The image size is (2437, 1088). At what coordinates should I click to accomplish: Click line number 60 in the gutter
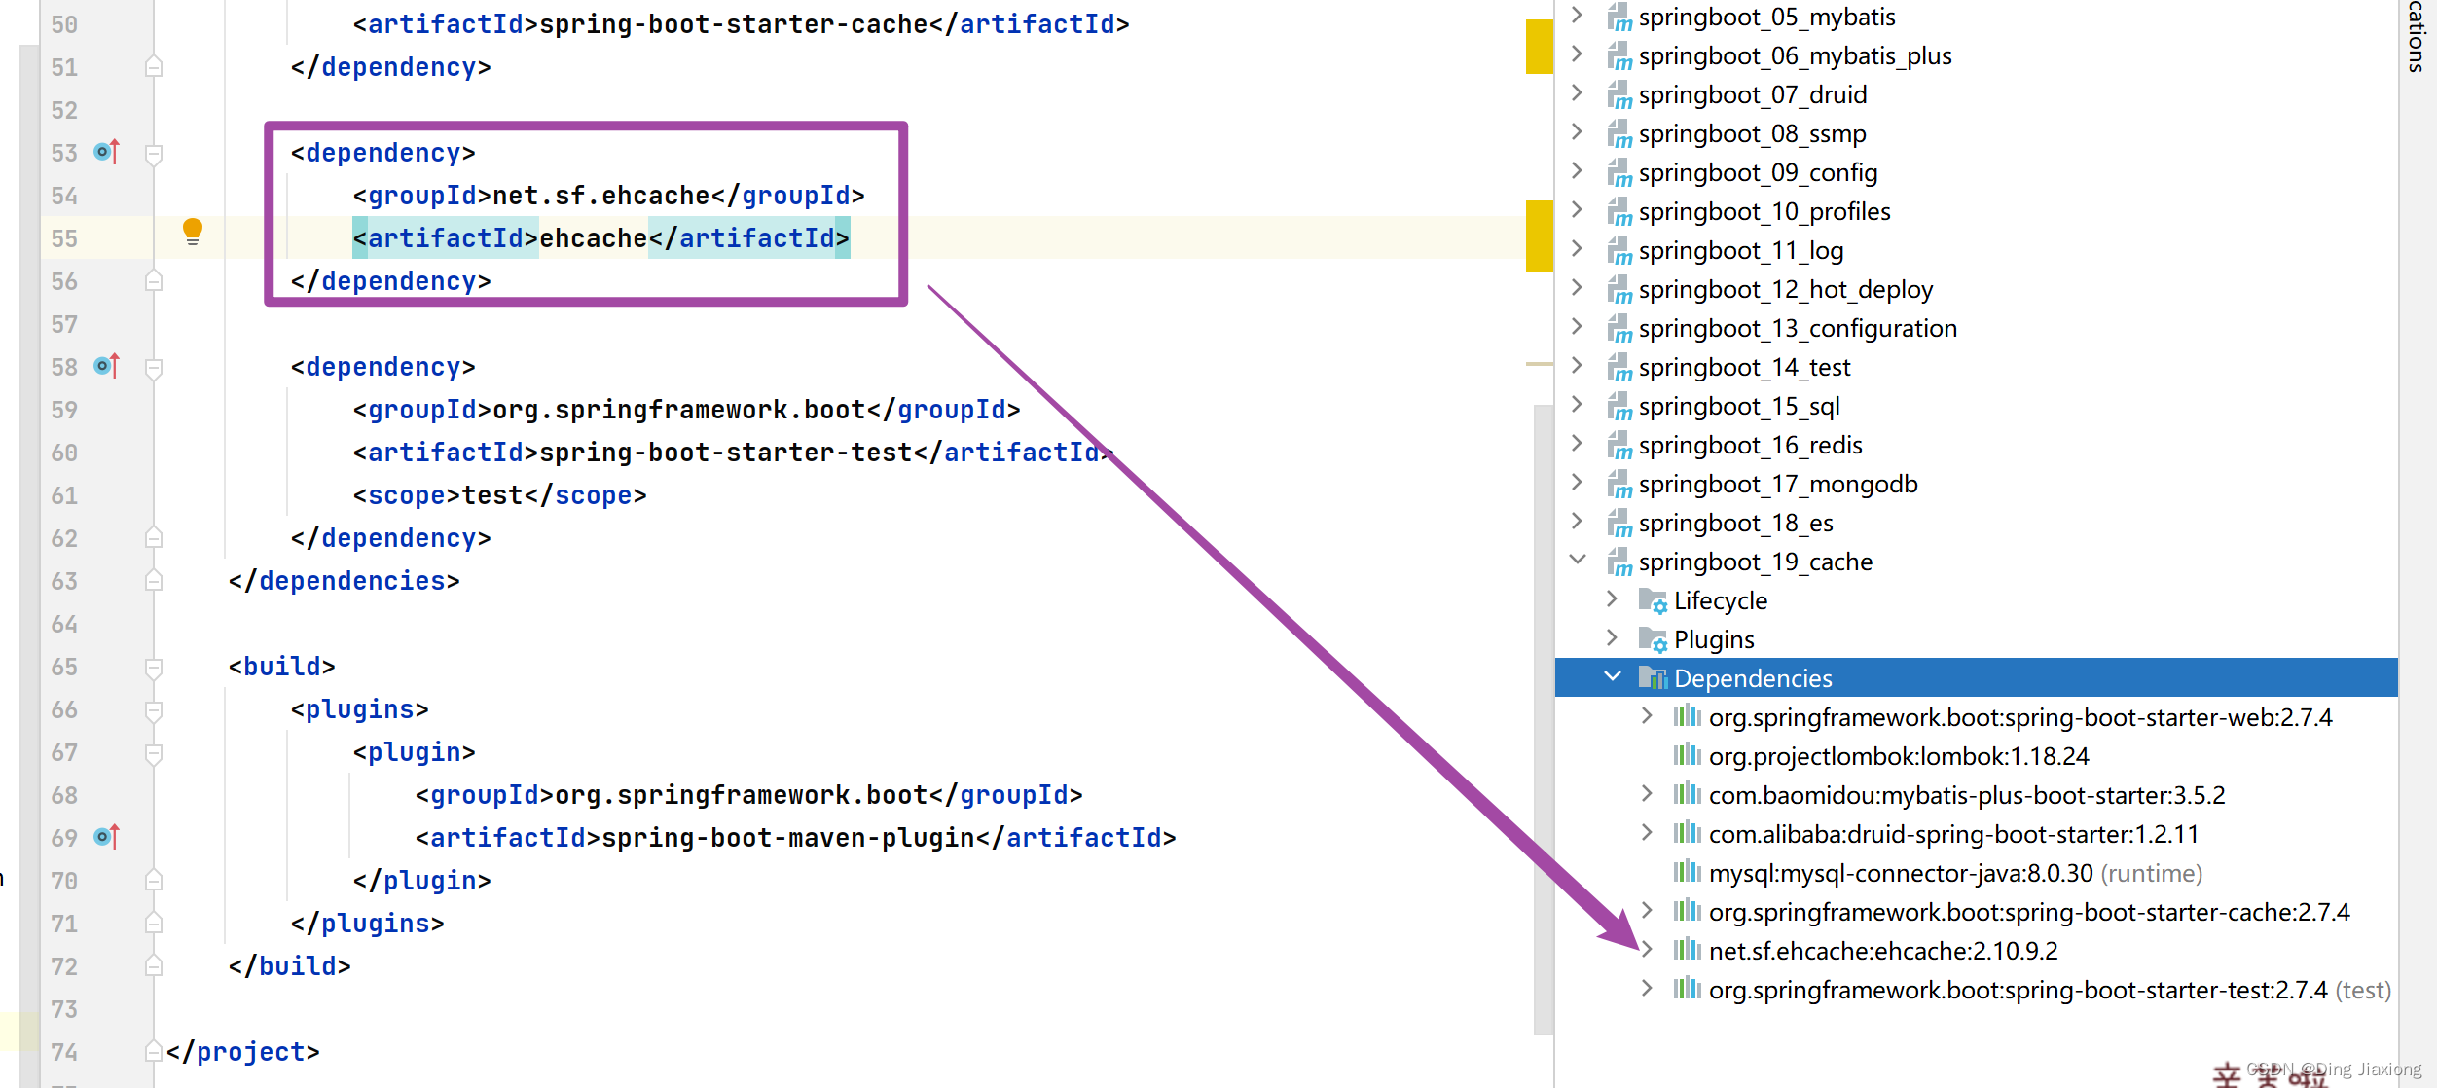[64, 453]
